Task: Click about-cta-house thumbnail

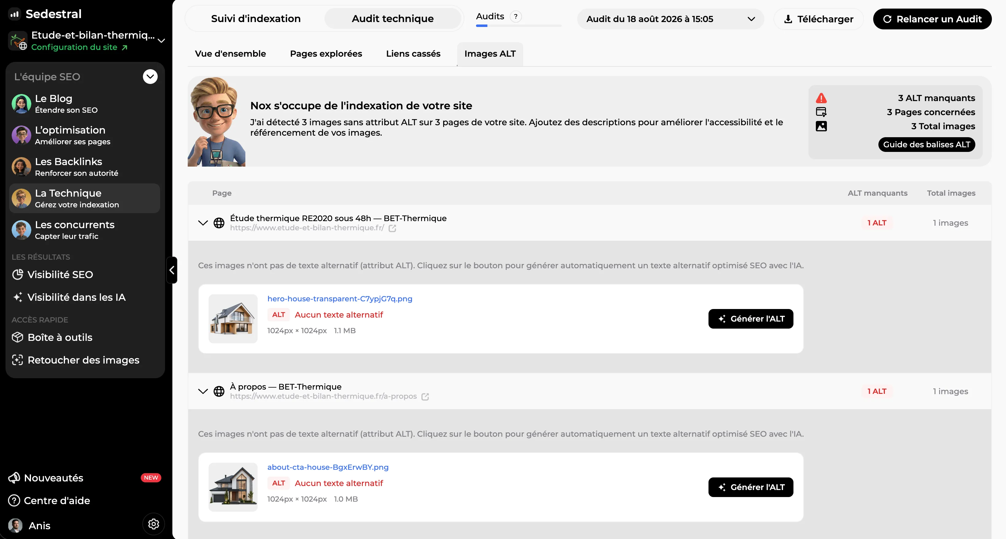Action: point(233,487)
